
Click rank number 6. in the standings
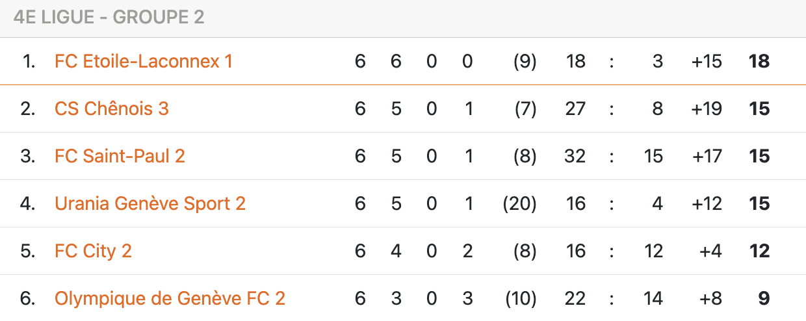(27, 298)
